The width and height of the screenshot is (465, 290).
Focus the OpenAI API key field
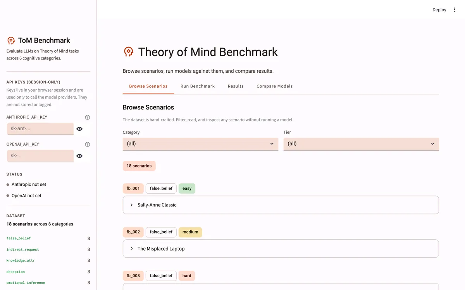(40, 156)
